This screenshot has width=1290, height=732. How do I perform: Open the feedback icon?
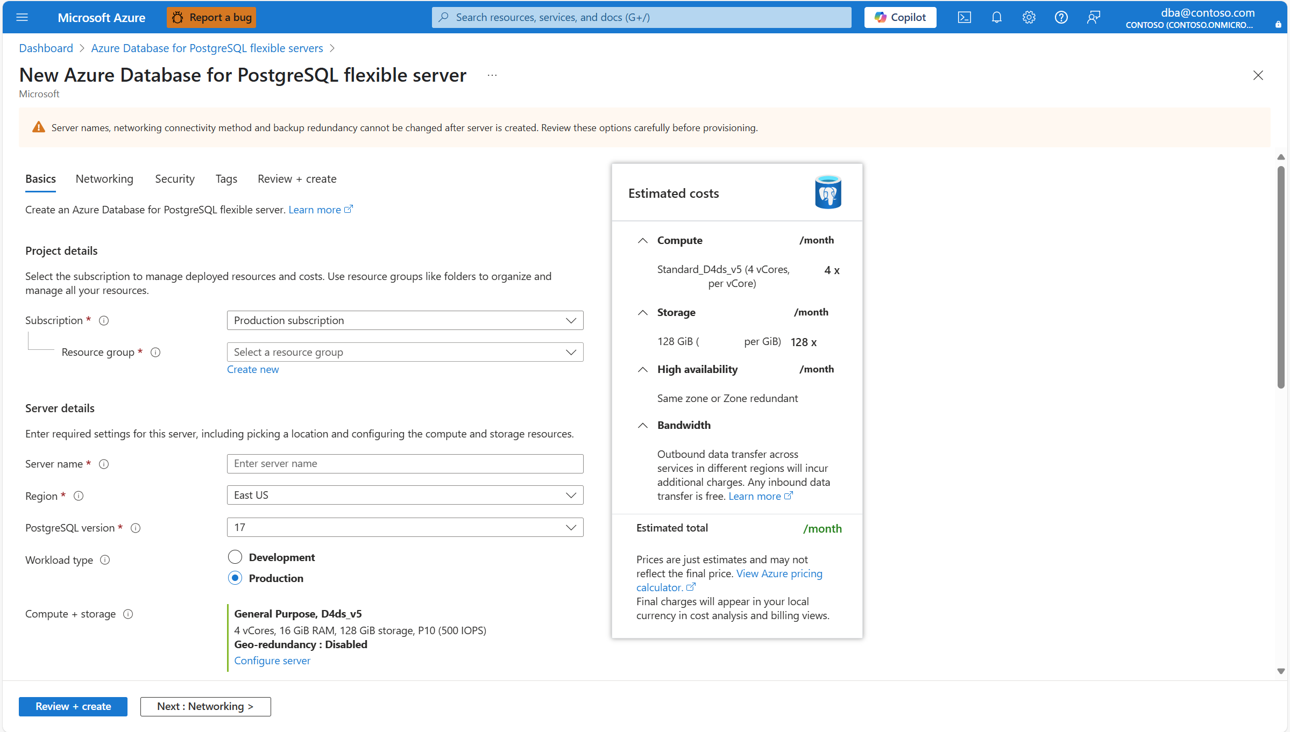pyautogui.click(x=1093, y=17)
